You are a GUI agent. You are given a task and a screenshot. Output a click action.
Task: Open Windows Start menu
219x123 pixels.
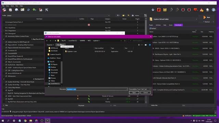pyautogui.click(x=3, y=121)
